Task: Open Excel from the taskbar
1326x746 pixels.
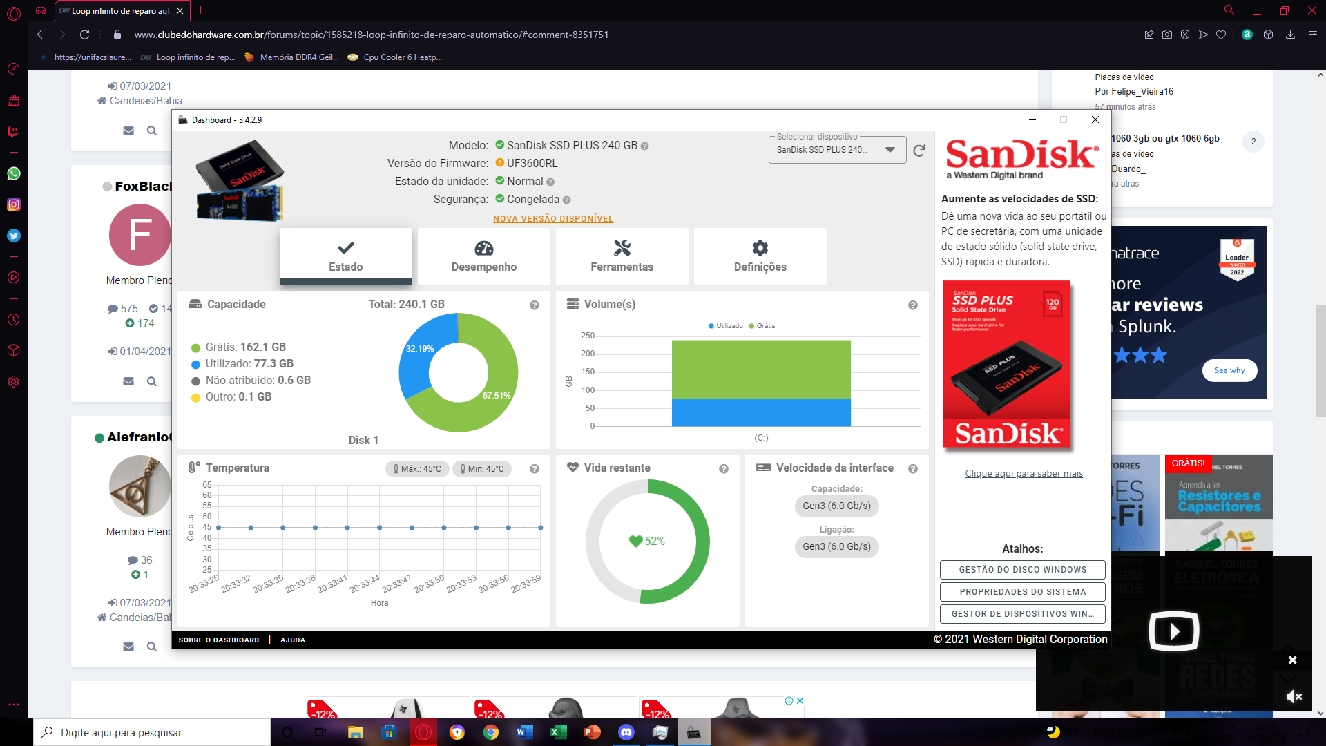Action: (559, 732)
